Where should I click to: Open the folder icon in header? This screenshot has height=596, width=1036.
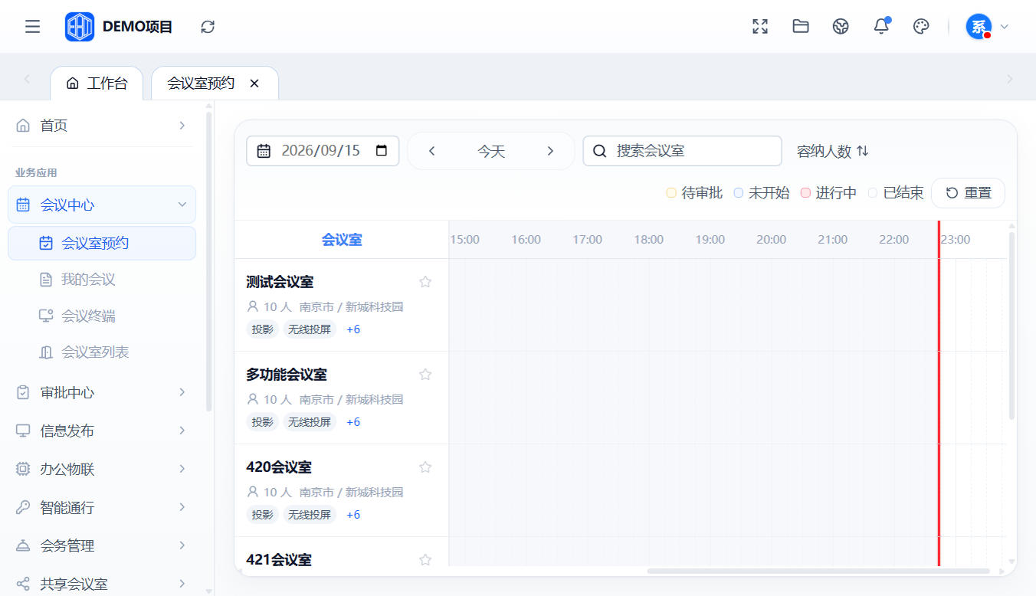(x=801, y=27)
